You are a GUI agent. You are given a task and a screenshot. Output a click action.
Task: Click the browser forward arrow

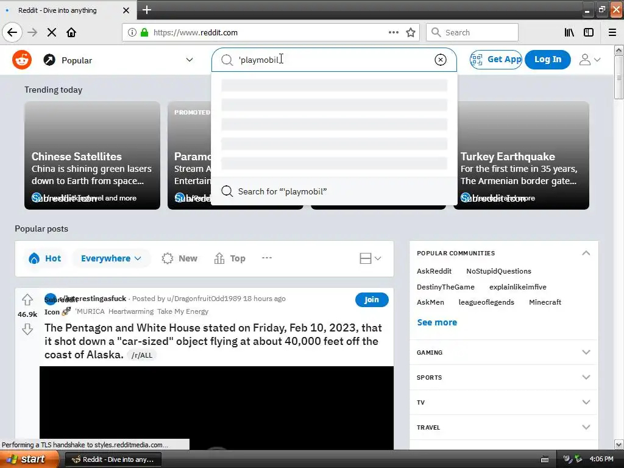click(32, 32)
